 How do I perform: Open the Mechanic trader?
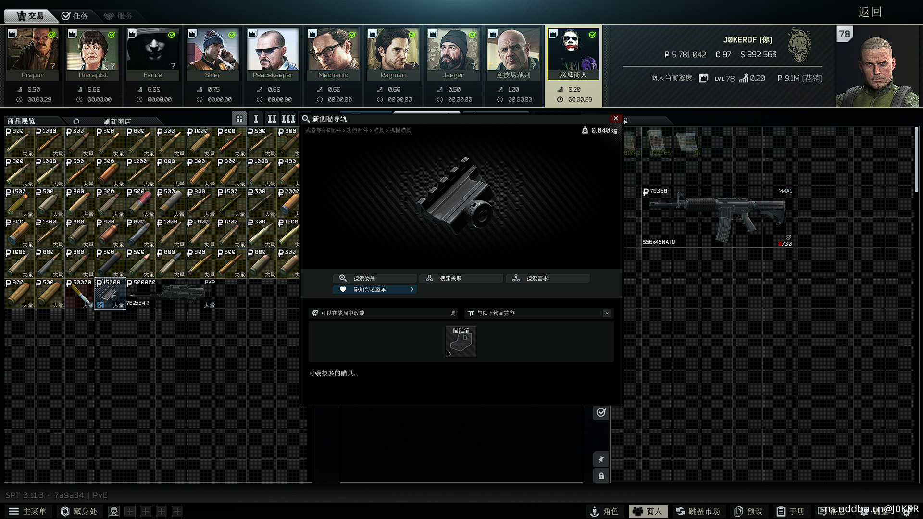tap(333, 54)
